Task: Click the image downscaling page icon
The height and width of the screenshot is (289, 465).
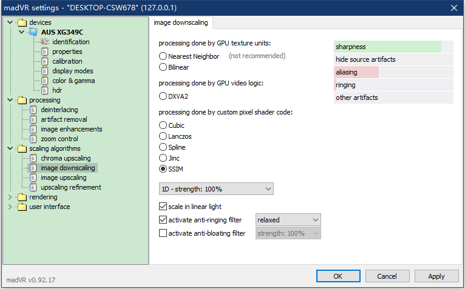Action: point(33,168)
